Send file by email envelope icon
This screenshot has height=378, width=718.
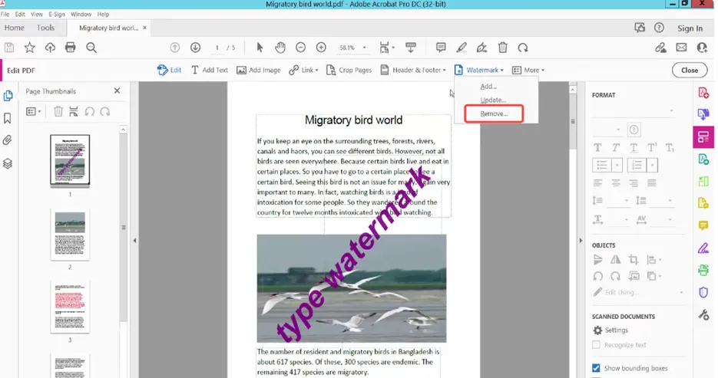pyautogui.click(x=681, y=48)
